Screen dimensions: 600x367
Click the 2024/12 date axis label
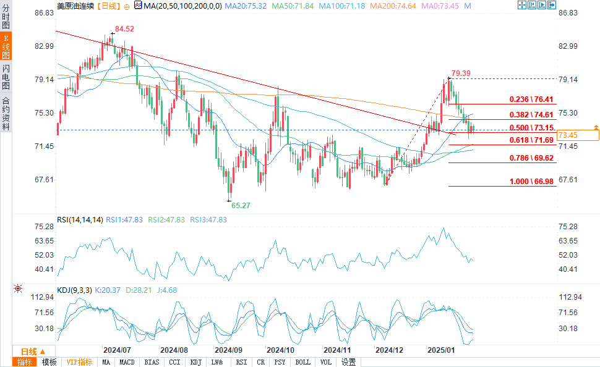389,350
